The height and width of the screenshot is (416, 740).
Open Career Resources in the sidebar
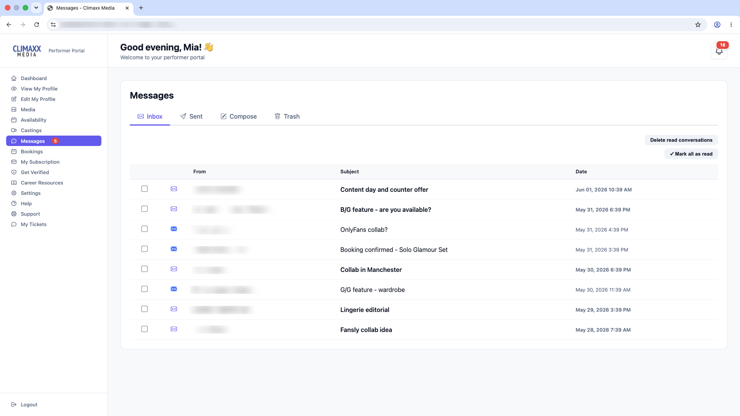click(54, 183)
